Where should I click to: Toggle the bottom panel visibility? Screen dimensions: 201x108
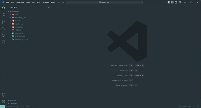pos(172,2)
